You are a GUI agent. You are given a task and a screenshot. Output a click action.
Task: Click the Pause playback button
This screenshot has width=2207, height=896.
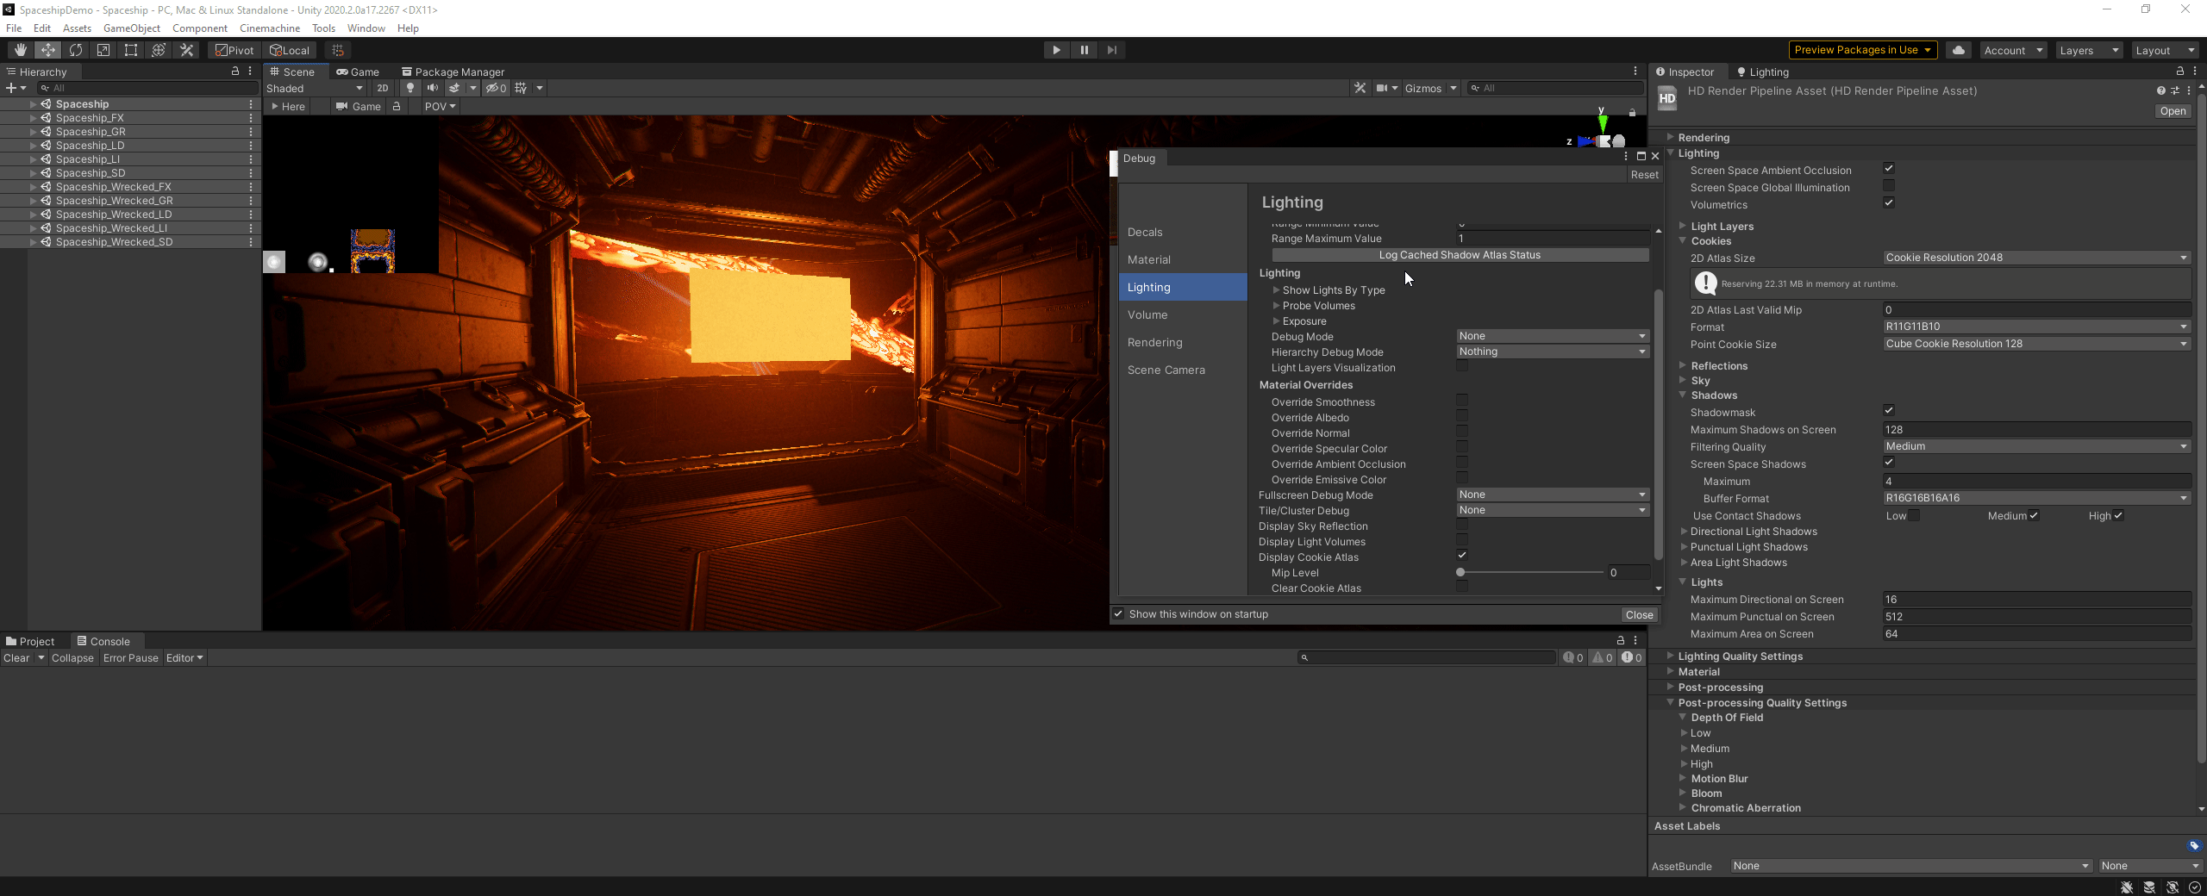pos(1084,50)
